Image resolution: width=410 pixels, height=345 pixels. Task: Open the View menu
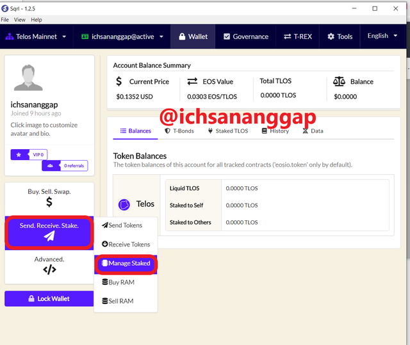(20, 20)
